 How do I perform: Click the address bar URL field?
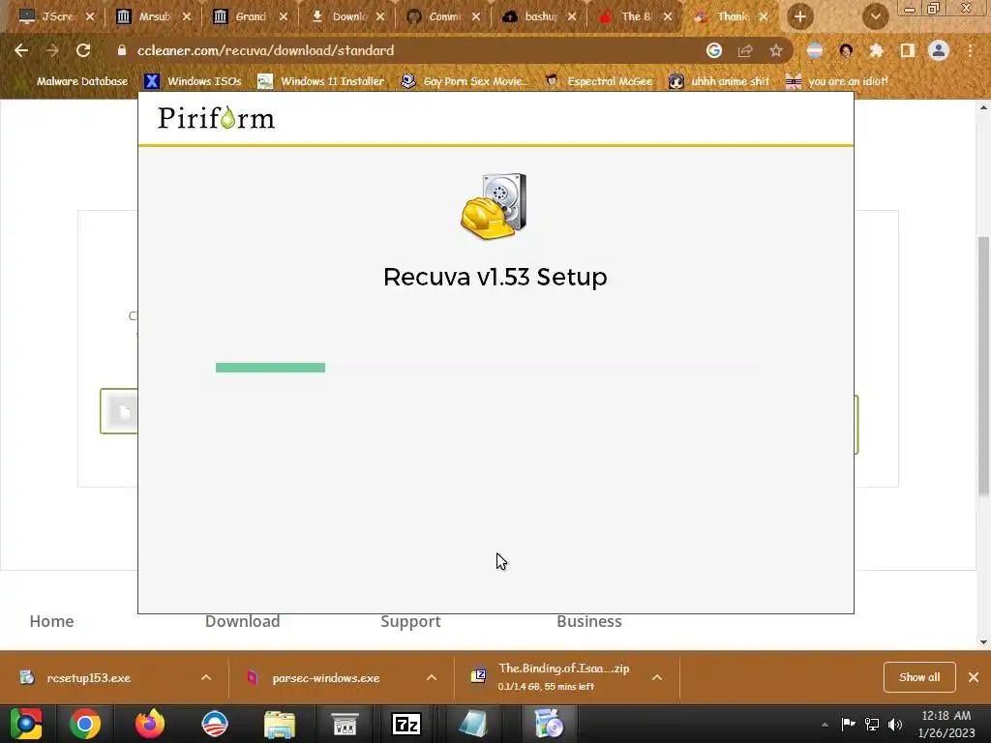405,50
